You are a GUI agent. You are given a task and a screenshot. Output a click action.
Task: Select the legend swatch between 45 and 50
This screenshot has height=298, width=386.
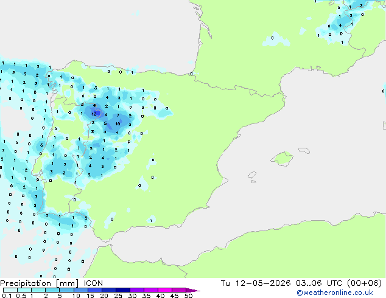[x=179, y=290]
